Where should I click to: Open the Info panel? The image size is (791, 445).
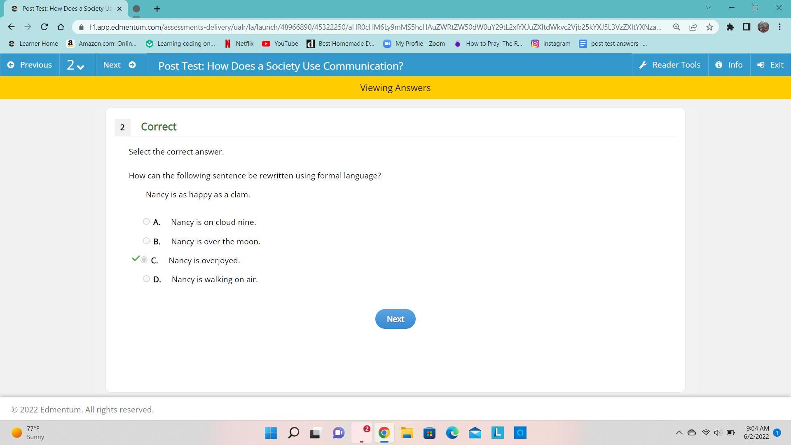point(729,65)
